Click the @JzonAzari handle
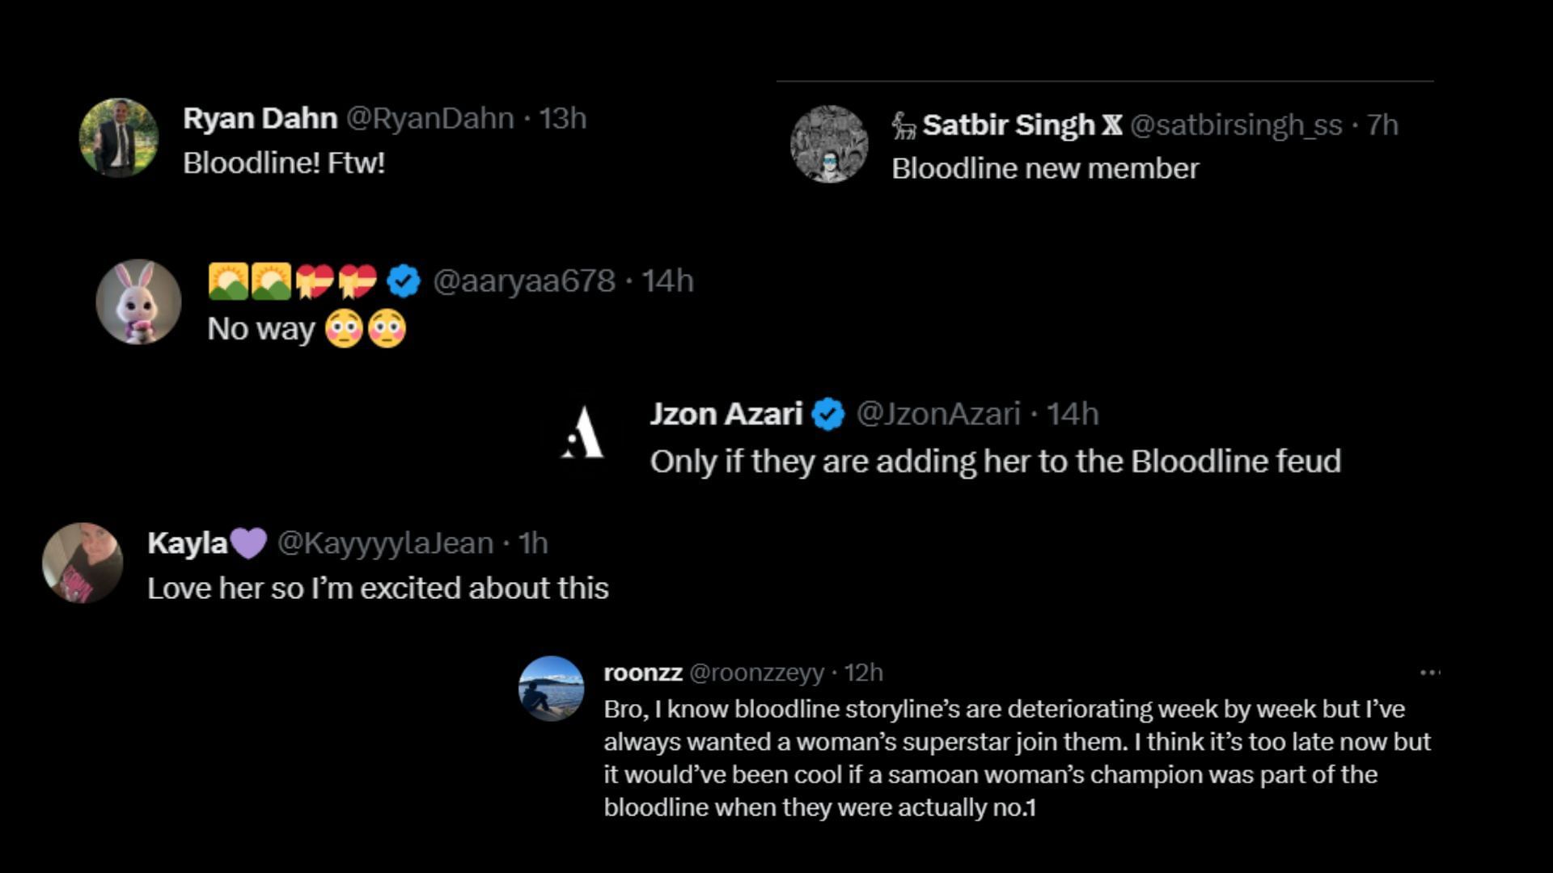 click(938, 415)
